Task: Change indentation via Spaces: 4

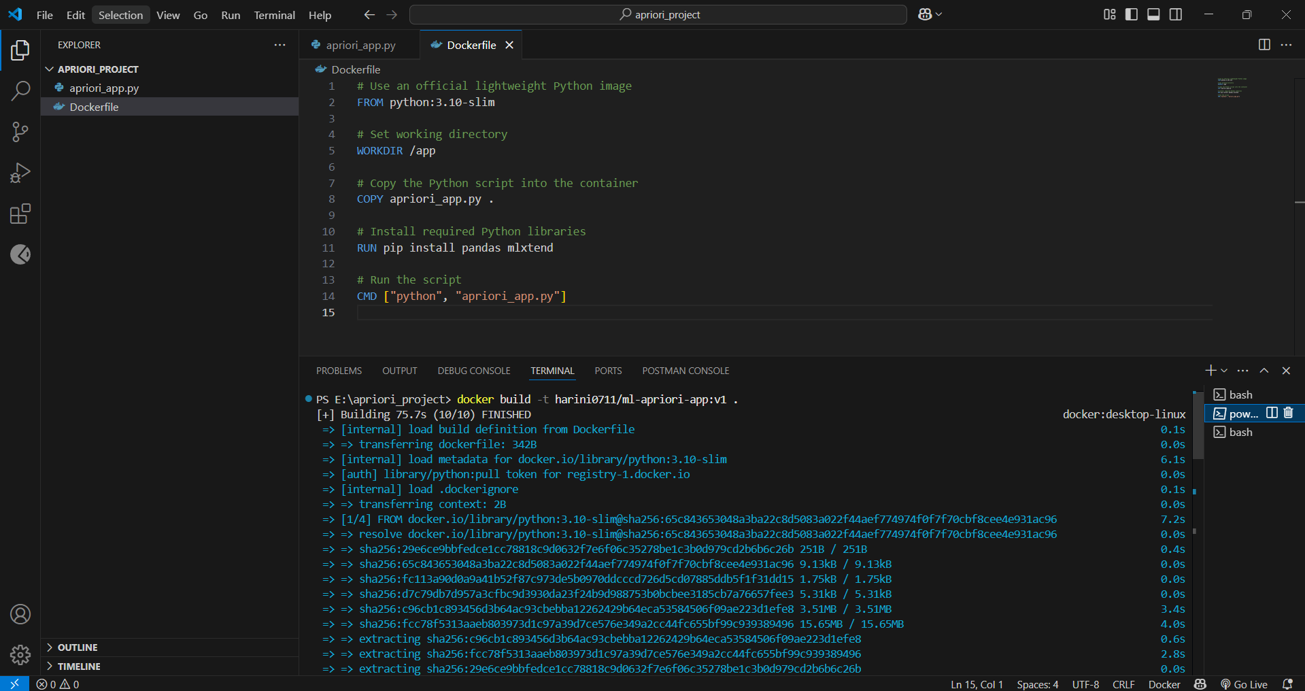Action: point(1038,684)
